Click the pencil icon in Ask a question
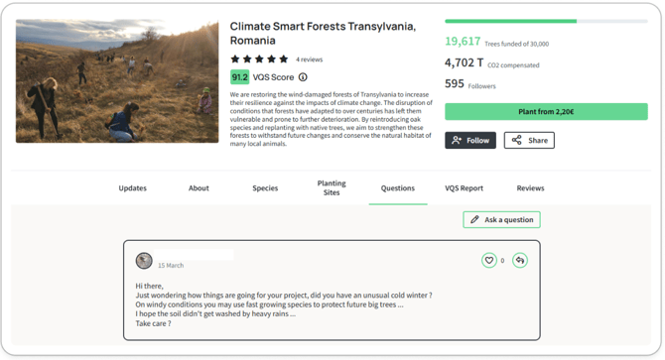Viewport: 665px width, 360px height. 474,219
